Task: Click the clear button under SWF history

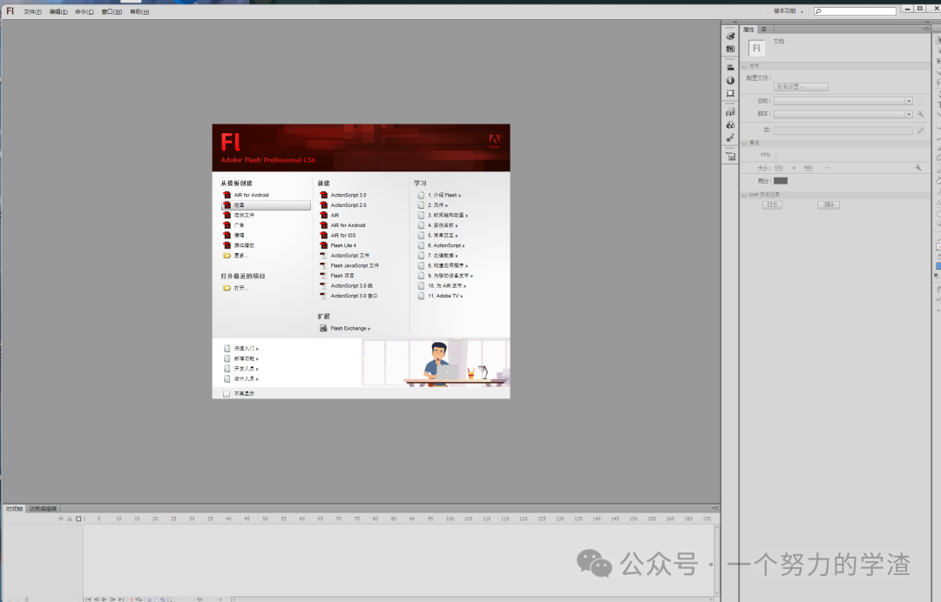Action: click(829, 204)
